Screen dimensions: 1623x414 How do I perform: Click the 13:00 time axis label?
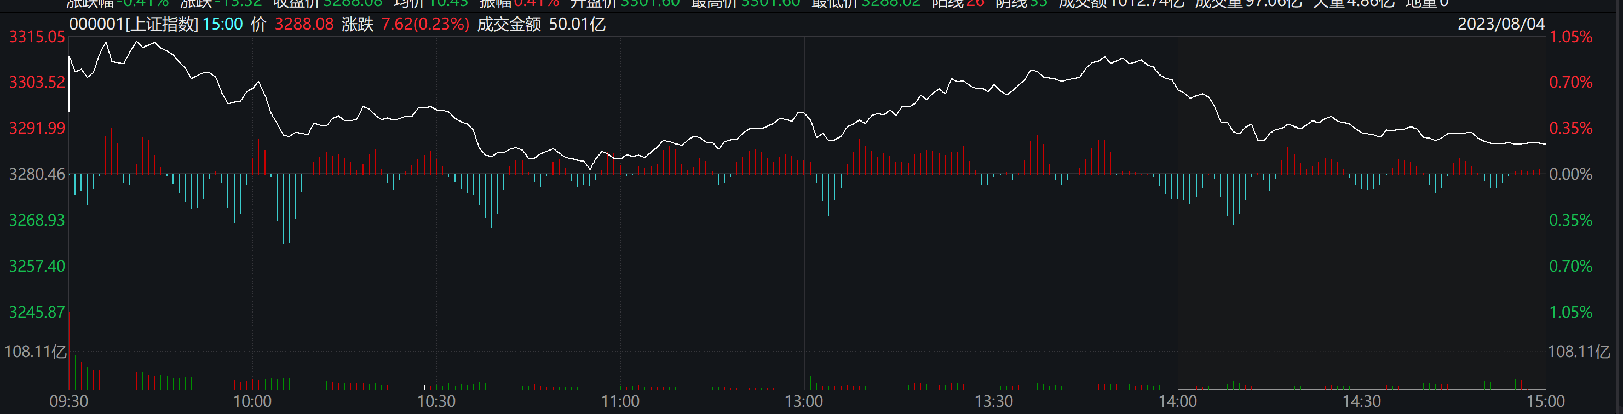803,401
